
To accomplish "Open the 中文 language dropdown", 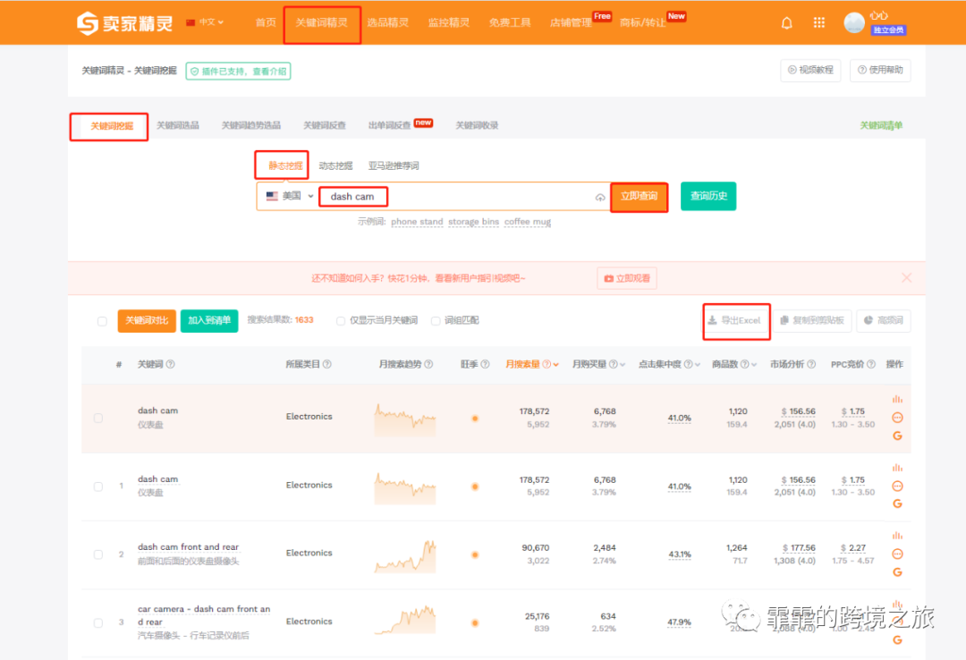I will [x=205, y=22].
